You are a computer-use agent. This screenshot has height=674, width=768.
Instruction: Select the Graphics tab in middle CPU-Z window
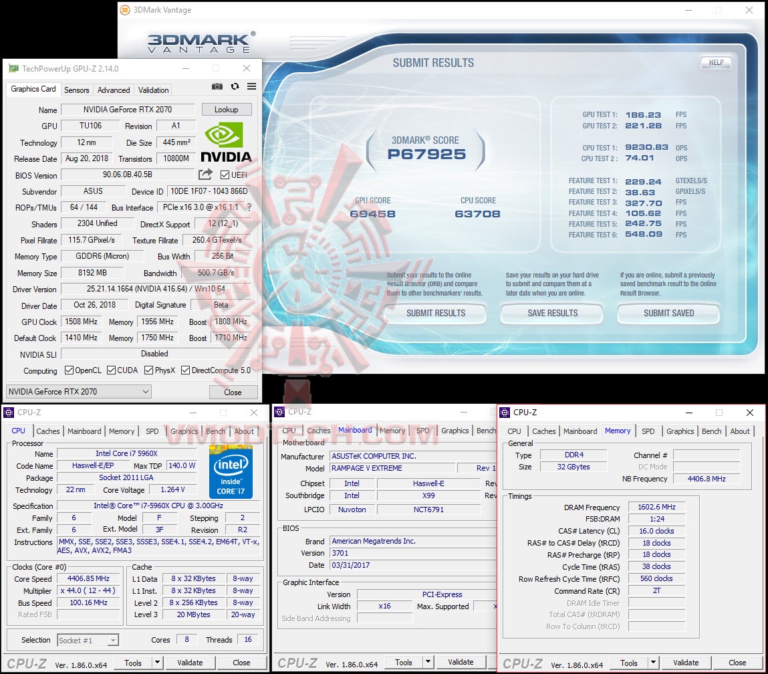point(455,431)
